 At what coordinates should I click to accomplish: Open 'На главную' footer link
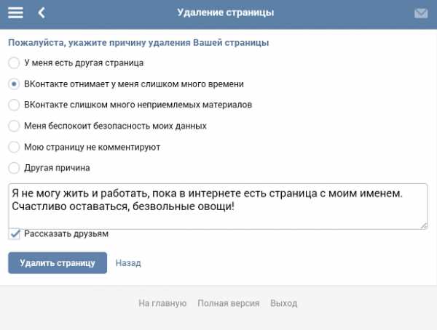click(x=162, y=303)
